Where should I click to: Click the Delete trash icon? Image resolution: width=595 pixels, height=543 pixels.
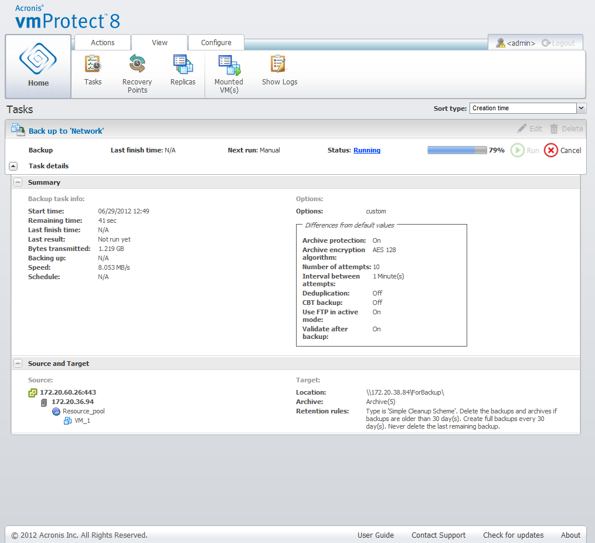coord(554,129)
